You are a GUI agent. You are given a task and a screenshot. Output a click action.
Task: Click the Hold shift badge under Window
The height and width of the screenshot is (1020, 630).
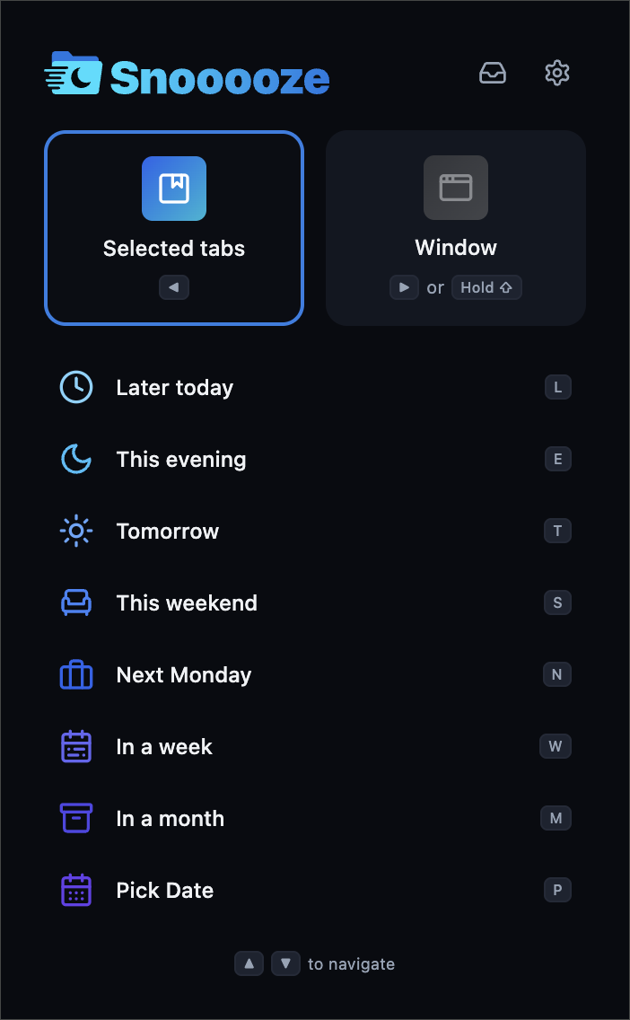click(x=486, y=287)
